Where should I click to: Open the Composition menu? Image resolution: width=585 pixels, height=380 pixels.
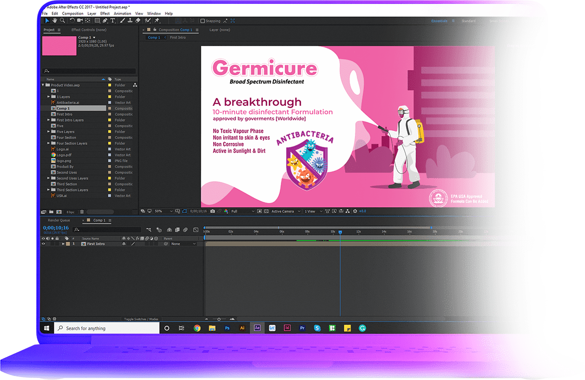(73, 14)
